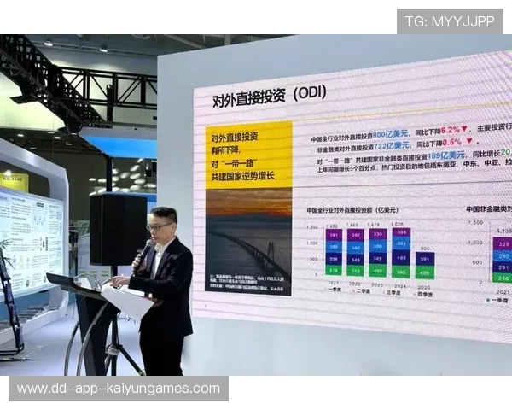512x410 pixels.
Task: Click the yellow box line '有所下降,'
Action: coord(225,150)
